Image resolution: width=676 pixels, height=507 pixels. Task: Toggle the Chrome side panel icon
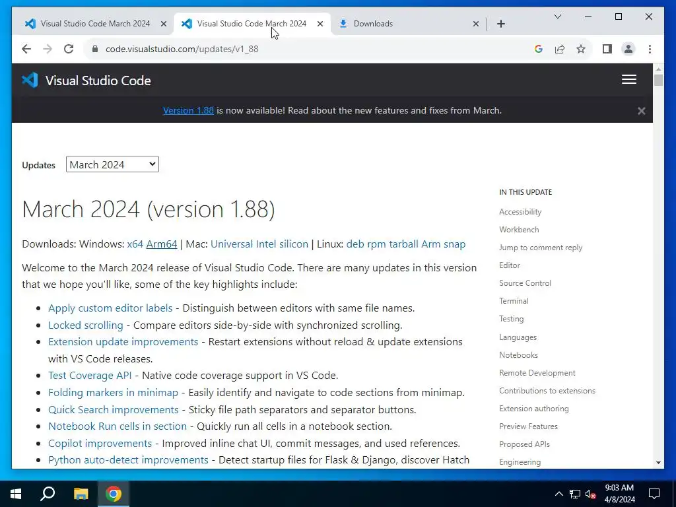(x=607, y=49)
